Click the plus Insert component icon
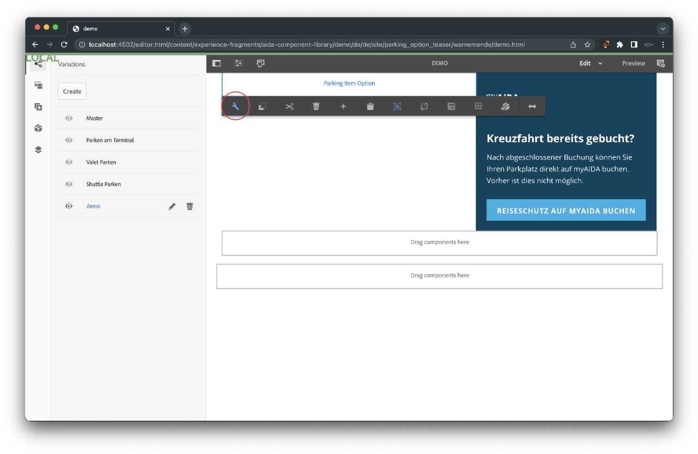This screenshot has width=698, height=454. 343,107
